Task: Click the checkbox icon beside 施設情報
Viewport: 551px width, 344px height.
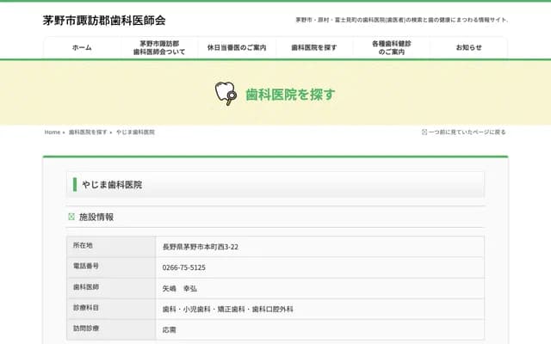Action: tap(71, 217)
